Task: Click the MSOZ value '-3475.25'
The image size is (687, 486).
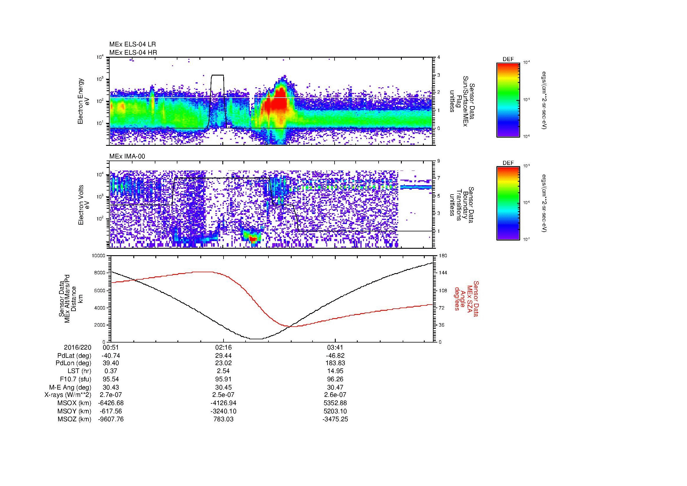Action: point(335,419)
